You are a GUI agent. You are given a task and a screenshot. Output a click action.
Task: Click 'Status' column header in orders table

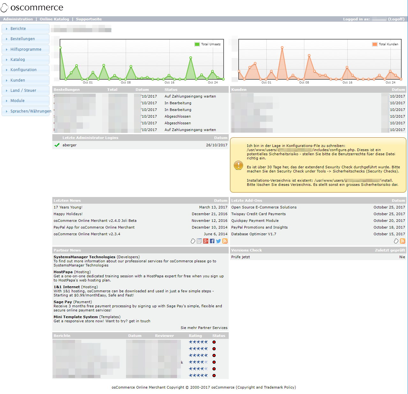(x=171, y=90)
